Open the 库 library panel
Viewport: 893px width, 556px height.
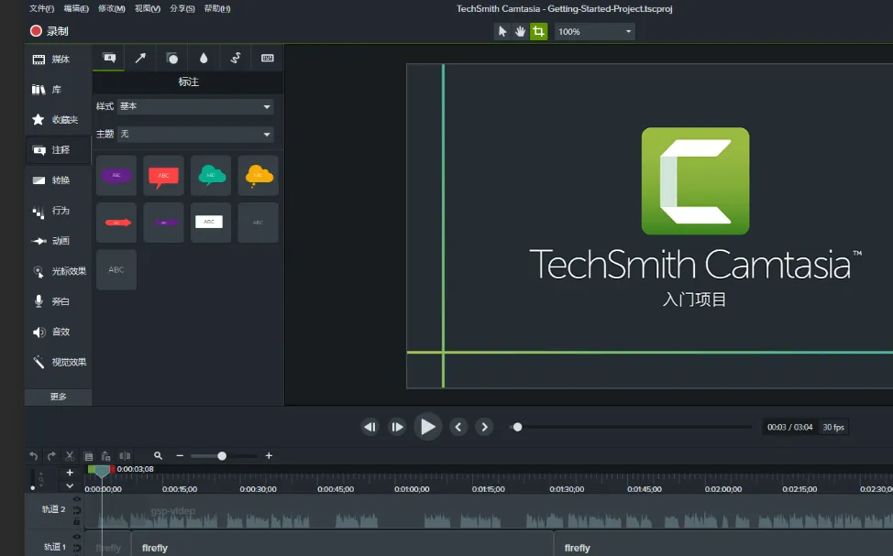[x=58, y=90]
